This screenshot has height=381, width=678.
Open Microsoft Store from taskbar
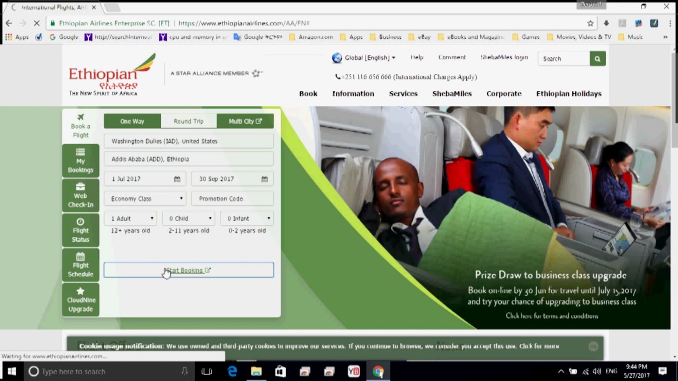(x=281, y=371)
